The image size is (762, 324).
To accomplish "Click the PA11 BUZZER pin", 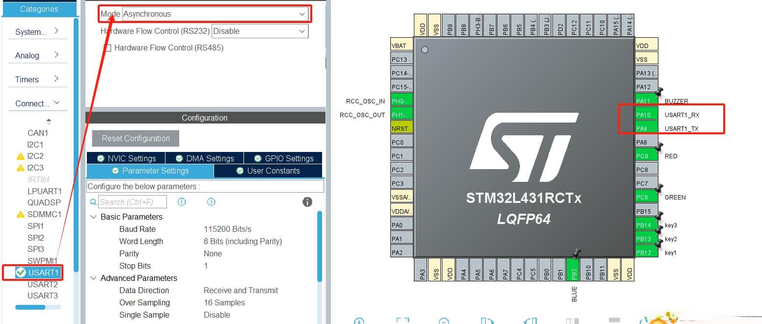I will point(646,101).
